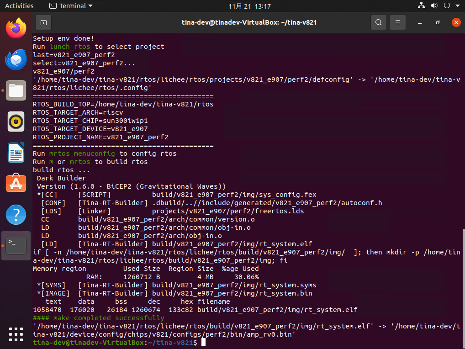Viewport: 465px width, 349px height.
Task: Show all applications grid
Action: (x=16, y=334)
